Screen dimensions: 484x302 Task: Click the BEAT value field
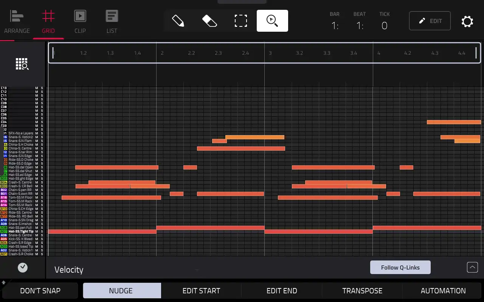point(360,26)
